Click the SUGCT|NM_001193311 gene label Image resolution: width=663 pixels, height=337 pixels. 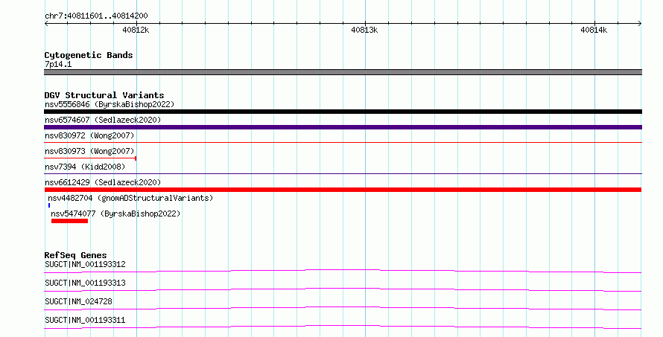85,320
